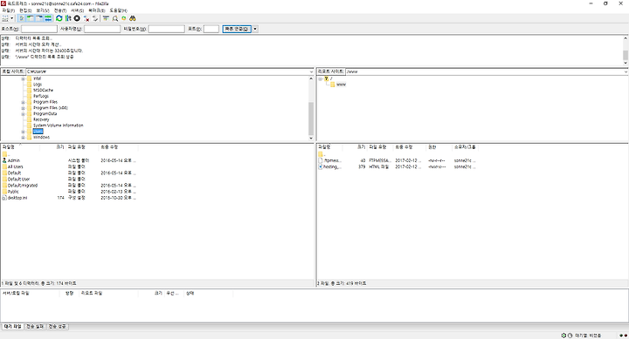The image size is (629, 339).
Task: Select the MSOCache folder in local tree
Action: pyautogui.click(x=43, y=91)
